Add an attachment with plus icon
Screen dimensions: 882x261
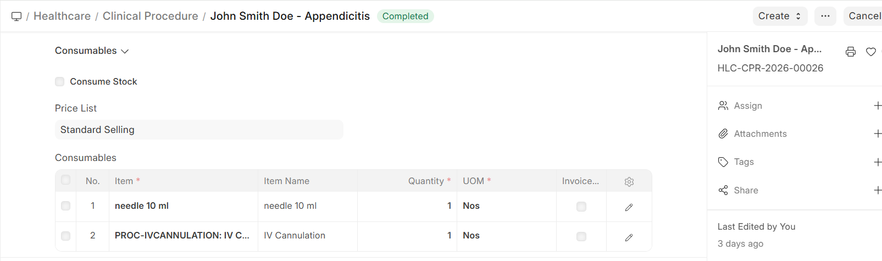coord(877,134)
